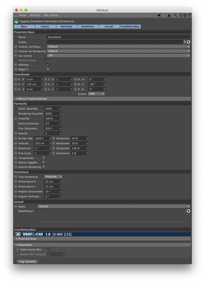The width and height of the screenshot is (205, 283).
Task: Click the Livello layer picker cursor icon
Action: click(188, 42)
